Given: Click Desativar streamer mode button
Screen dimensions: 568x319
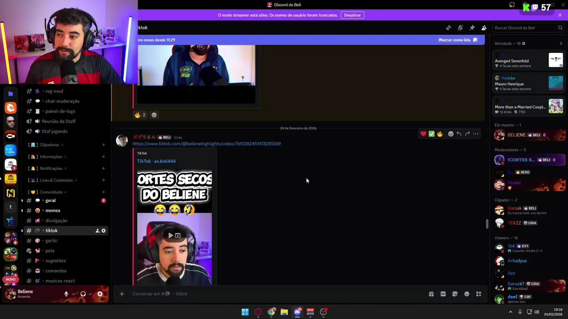Looking at the screenshot, I should (352, 15).
